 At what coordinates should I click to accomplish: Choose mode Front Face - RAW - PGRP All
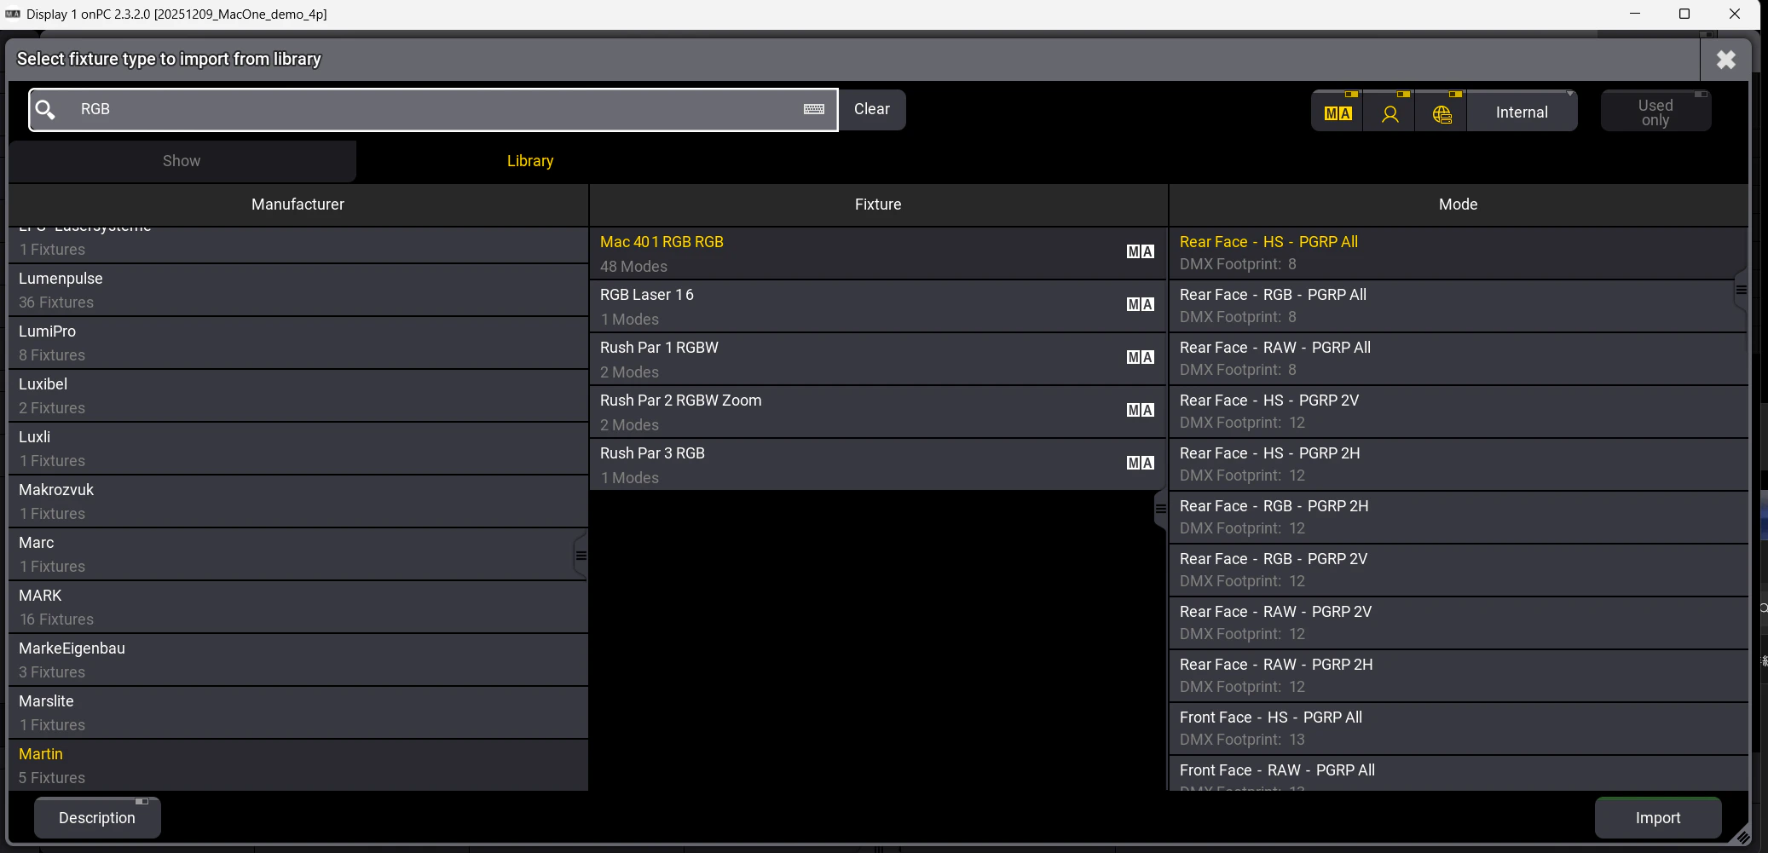click(x=1459, y=774)
